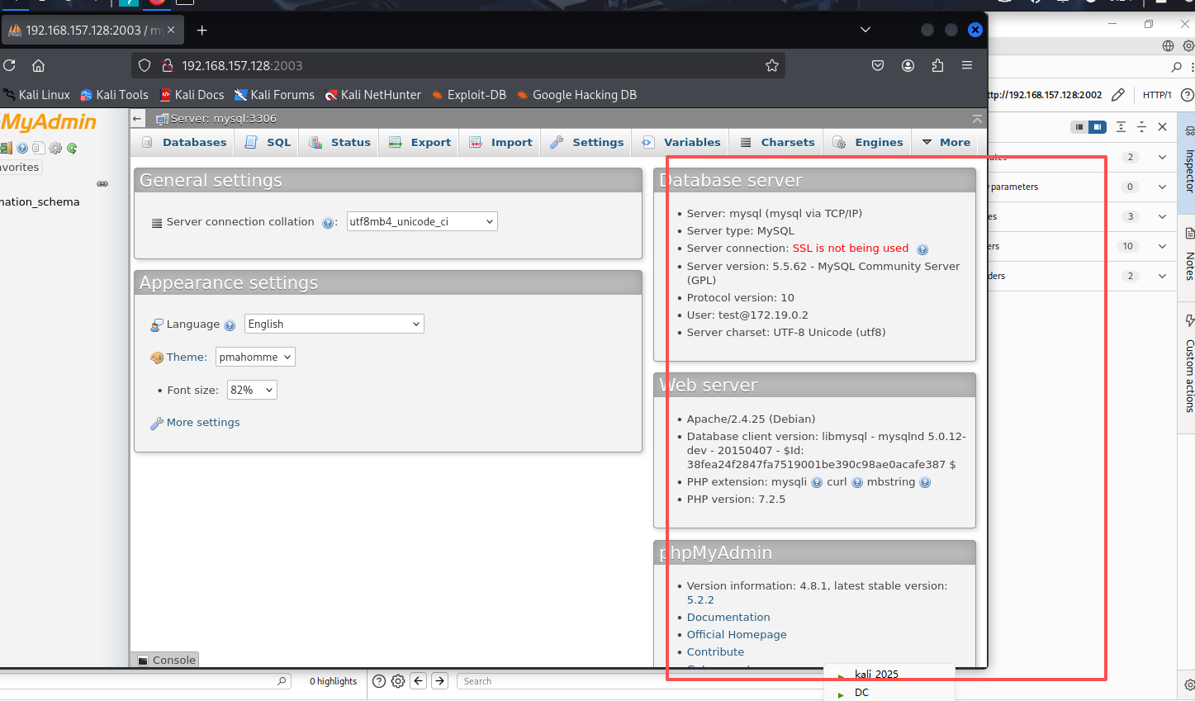Click the phpMyAdmin log out door icon

tap(6, 149)
